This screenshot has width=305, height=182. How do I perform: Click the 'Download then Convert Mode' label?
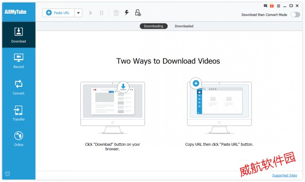(x=264, y=15)
